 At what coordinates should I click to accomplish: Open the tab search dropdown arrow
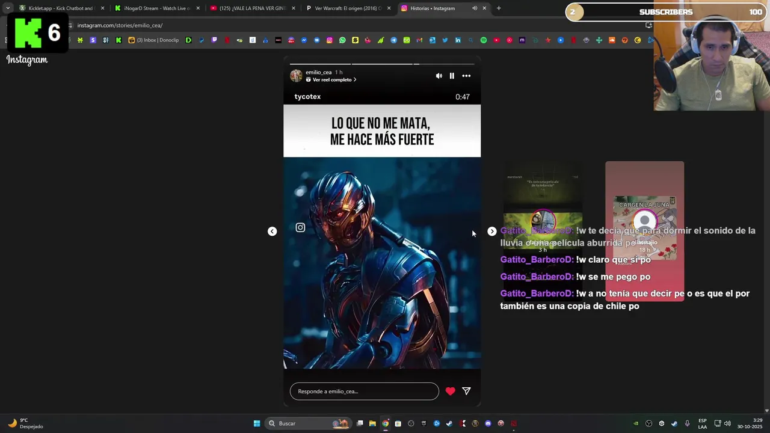[8, 8]
